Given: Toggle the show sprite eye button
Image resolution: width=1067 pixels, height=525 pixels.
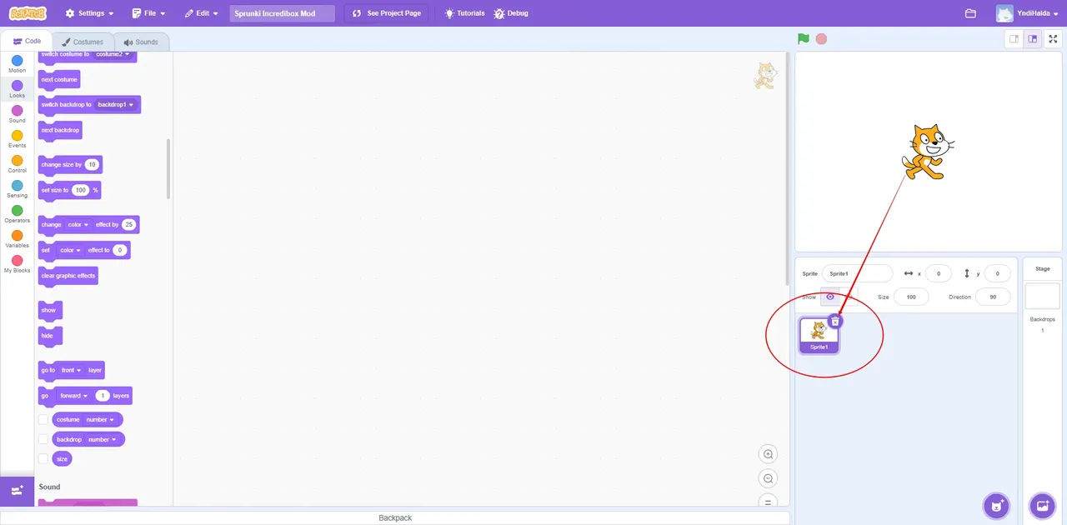Looking at the screenshot, I should point(830,297).
